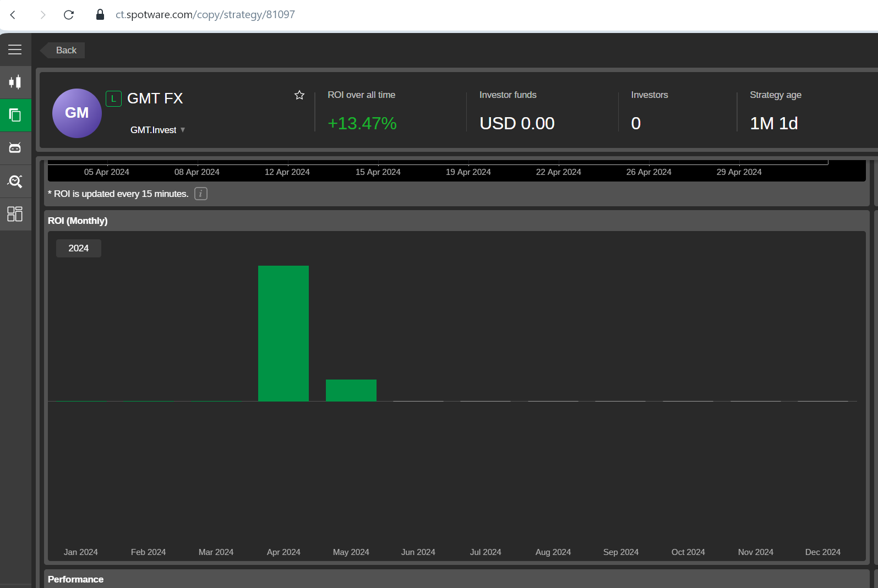The height and width of the screenshot is (588, 878).
Task: Add GMT FX strategy to favorites star
Action: (299, 95)
